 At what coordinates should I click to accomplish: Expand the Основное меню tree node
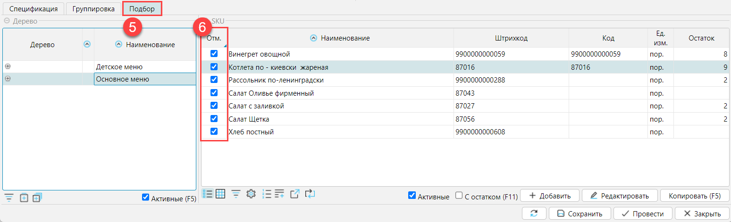(8, 79)
